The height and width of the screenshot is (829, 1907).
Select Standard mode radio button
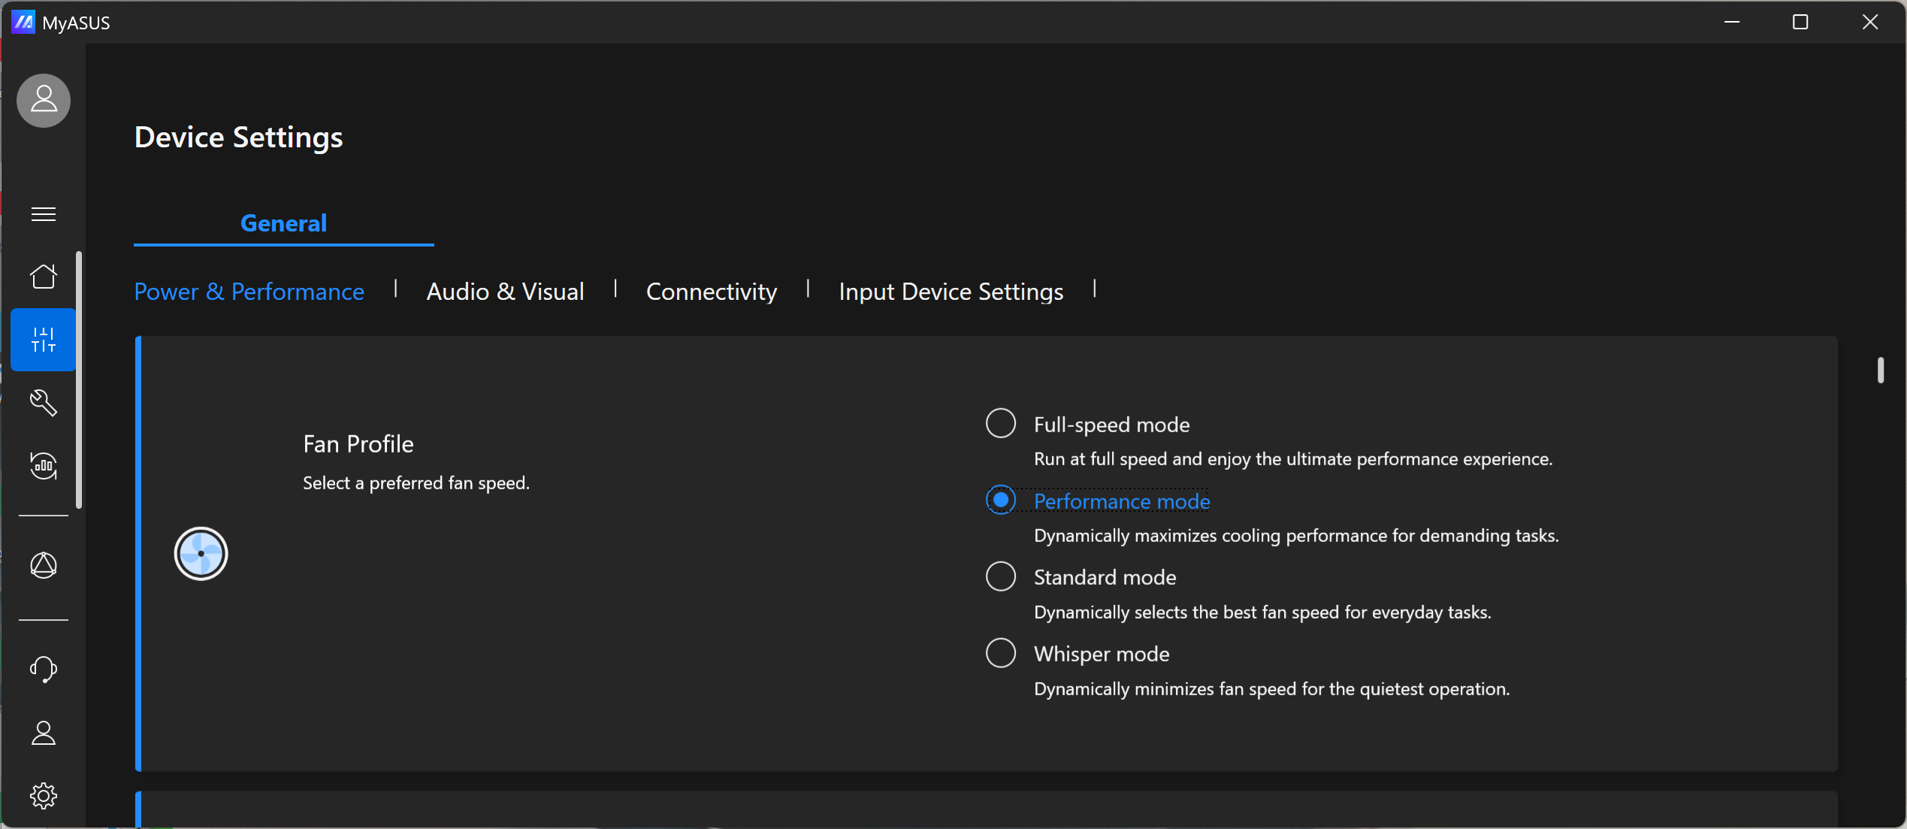[1001, 576]
